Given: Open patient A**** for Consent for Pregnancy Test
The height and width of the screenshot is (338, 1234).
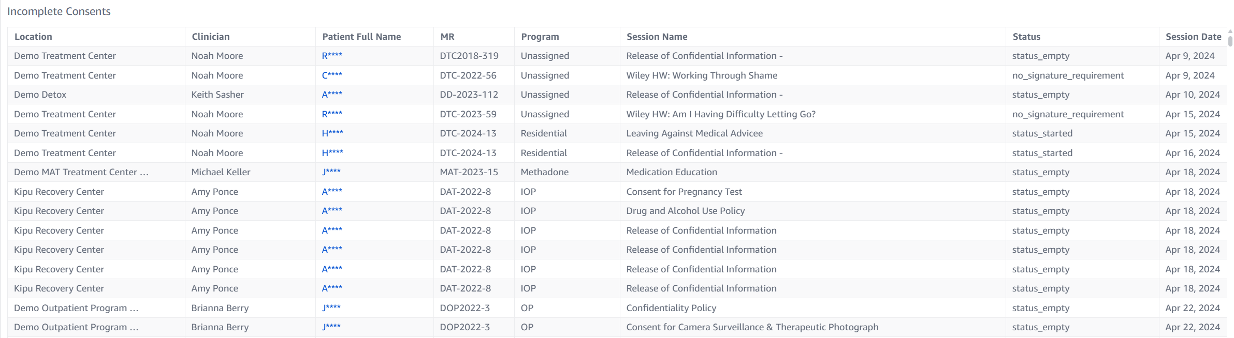Looking at the screenshot, I should [332, 192].
